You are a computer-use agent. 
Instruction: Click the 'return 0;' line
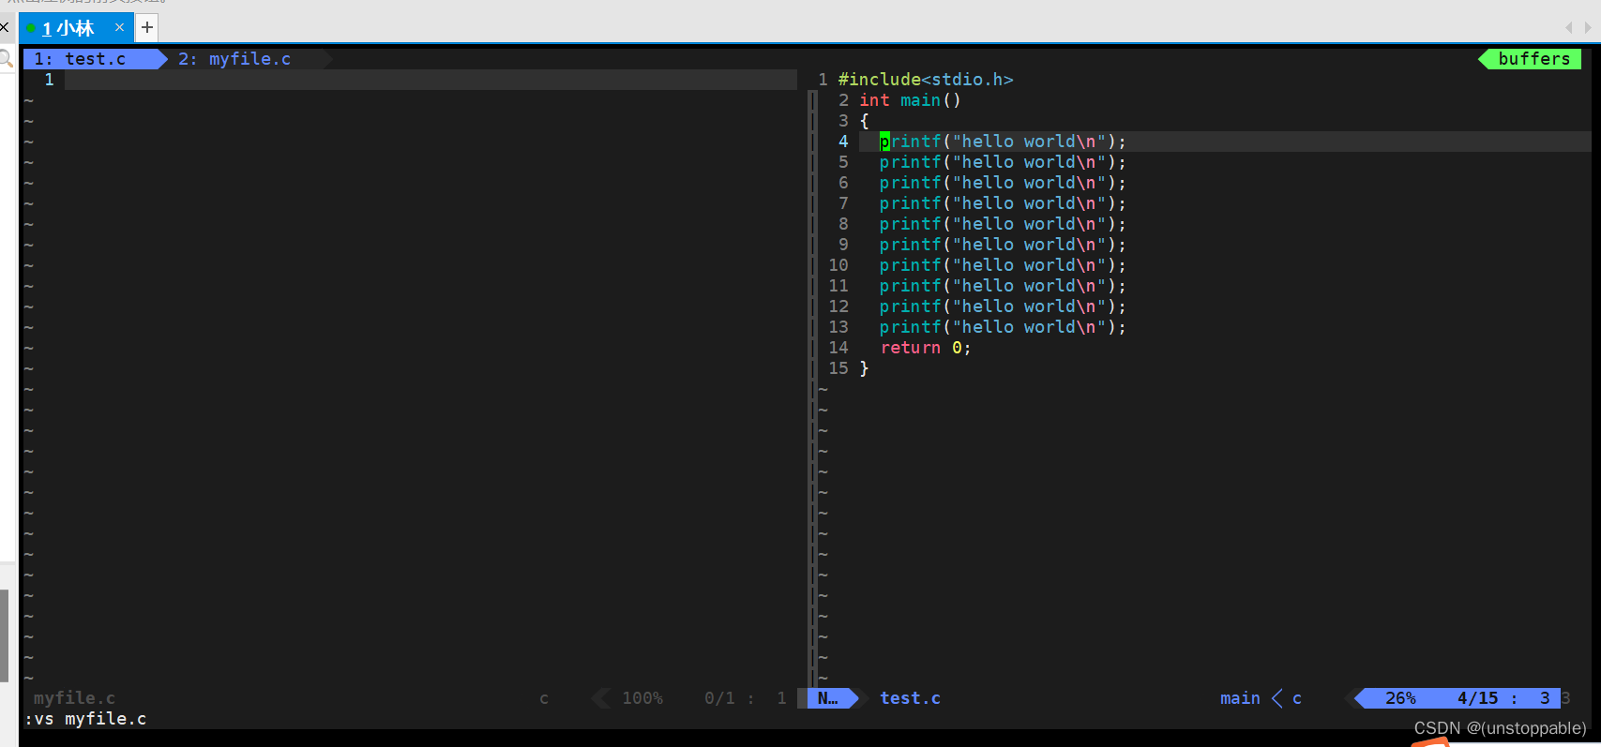(926, 348)
